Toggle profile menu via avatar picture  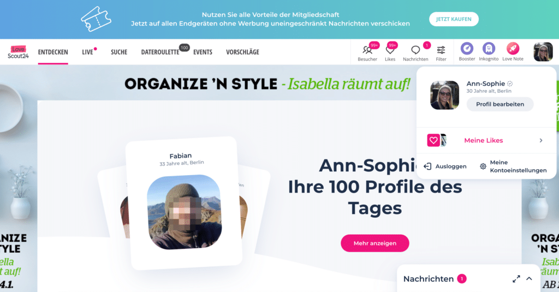click(543, 52)
